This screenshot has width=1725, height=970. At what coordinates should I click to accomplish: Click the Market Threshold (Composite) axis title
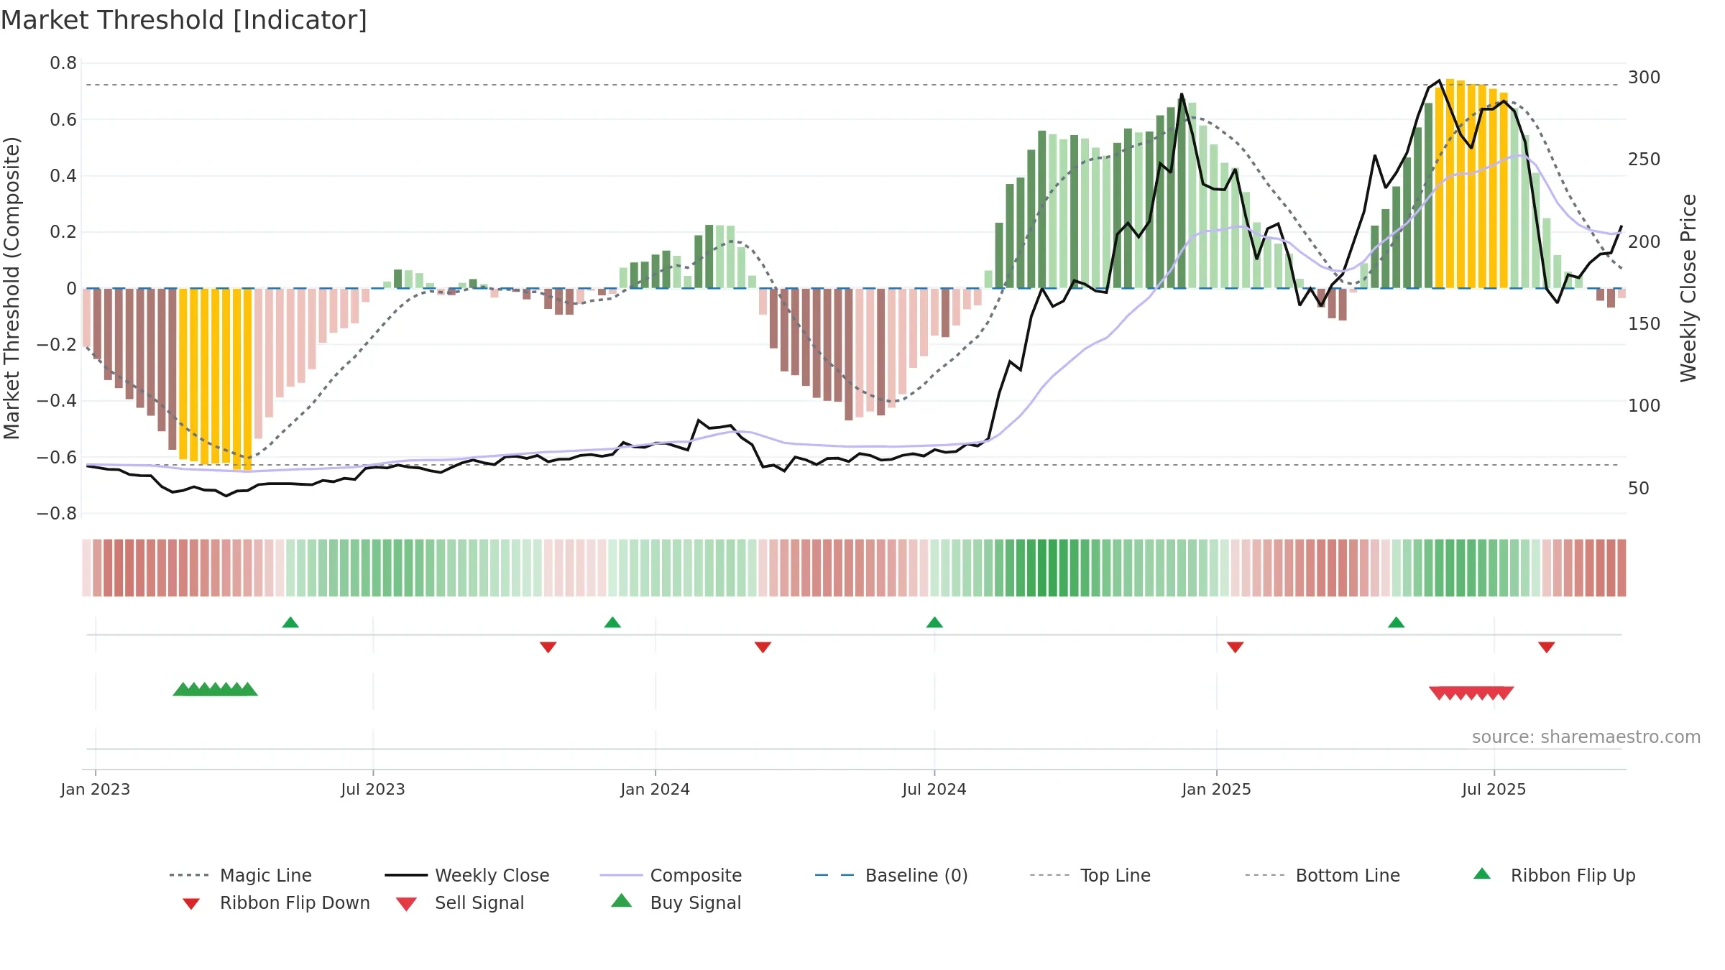point(11,288)
